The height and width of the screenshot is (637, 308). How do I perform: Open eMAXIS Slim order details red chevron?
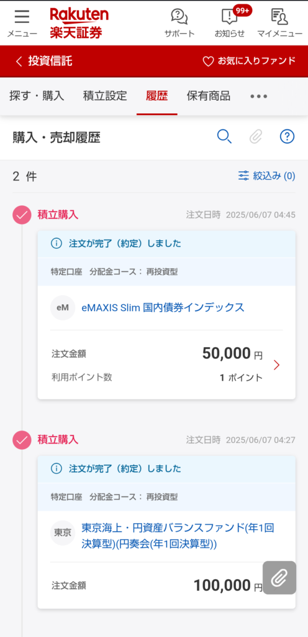[277, 365]
